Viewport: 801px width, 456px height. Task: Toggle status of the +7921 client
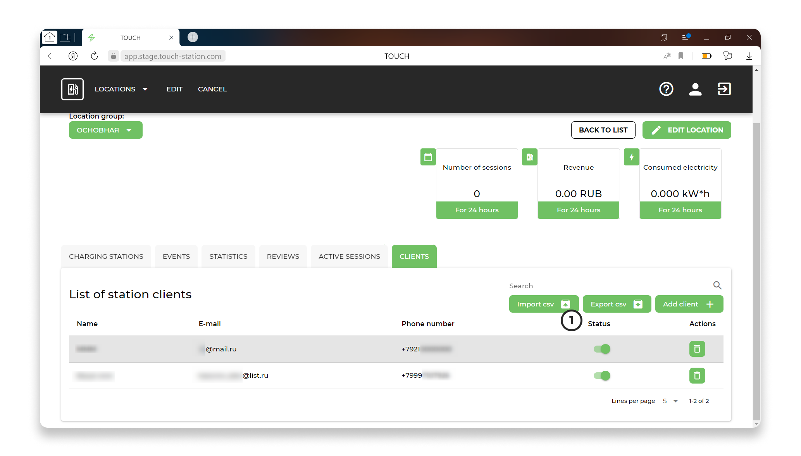click(x=602, y=349)
